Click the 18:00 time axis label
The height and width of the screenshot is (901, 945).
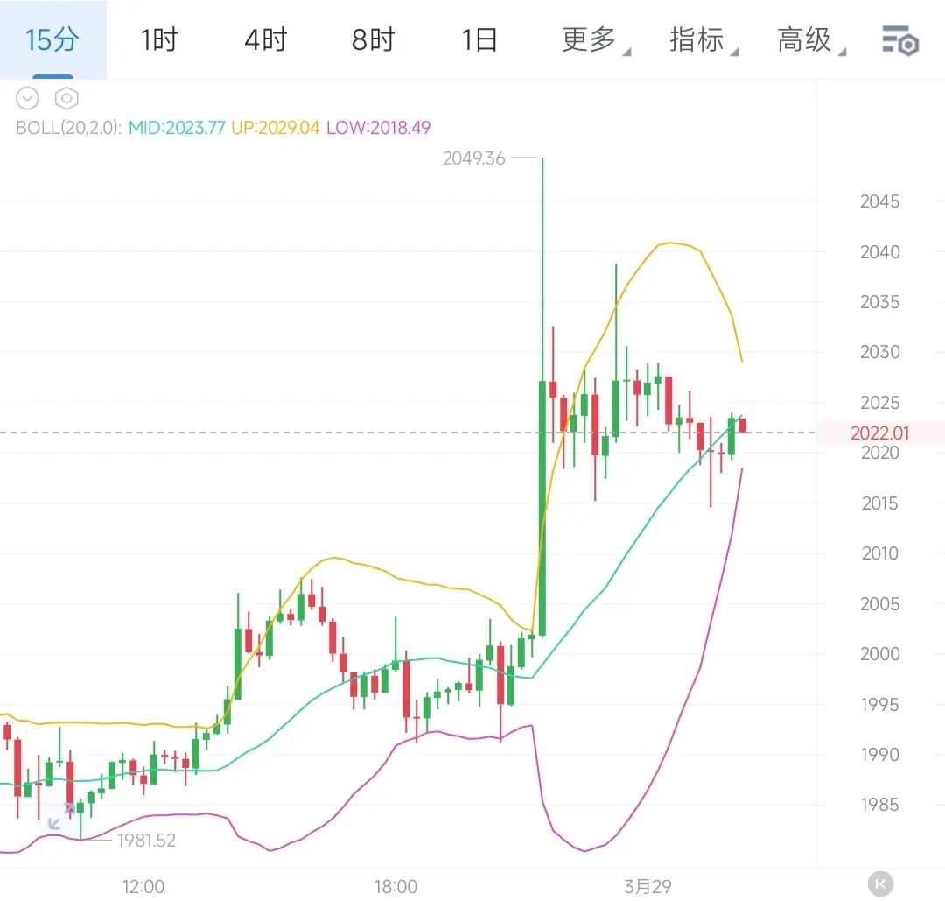coord(395,886)
